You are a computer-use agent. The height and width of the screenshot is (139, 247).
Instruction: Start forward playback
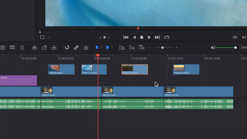click(x=149, y=37)
